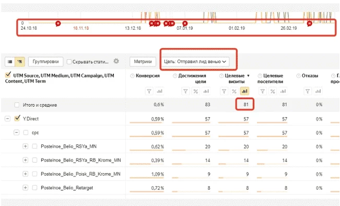Screen dimensions: 340x206
Task: Click filter icon under Достижения цели column
Action: pyautogui.click(x=185, y=91)
